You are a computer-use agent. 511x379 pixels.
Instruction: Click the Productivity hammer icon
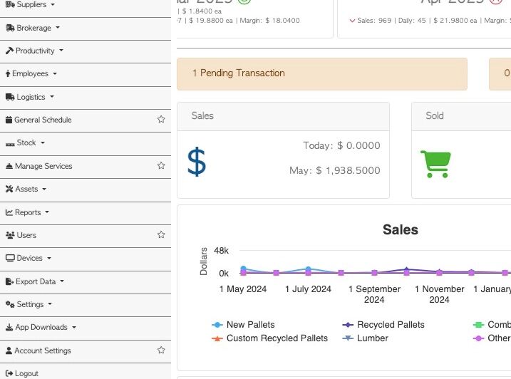pyautogui.click(x=10, y=51)
